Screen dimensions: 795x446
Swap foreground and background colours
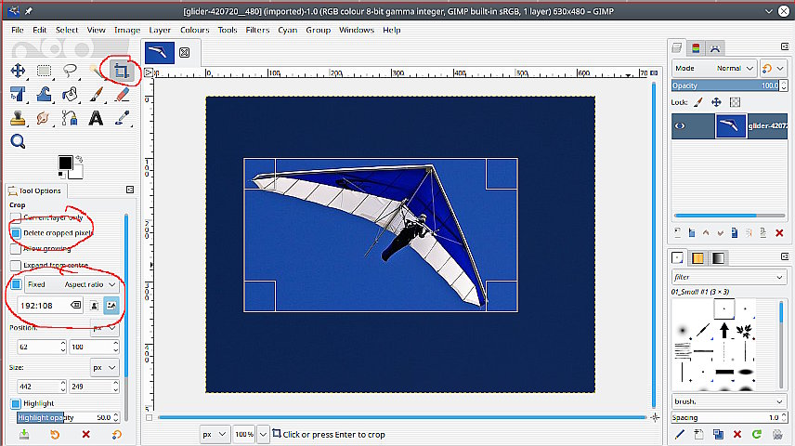[x=80, y=159]
